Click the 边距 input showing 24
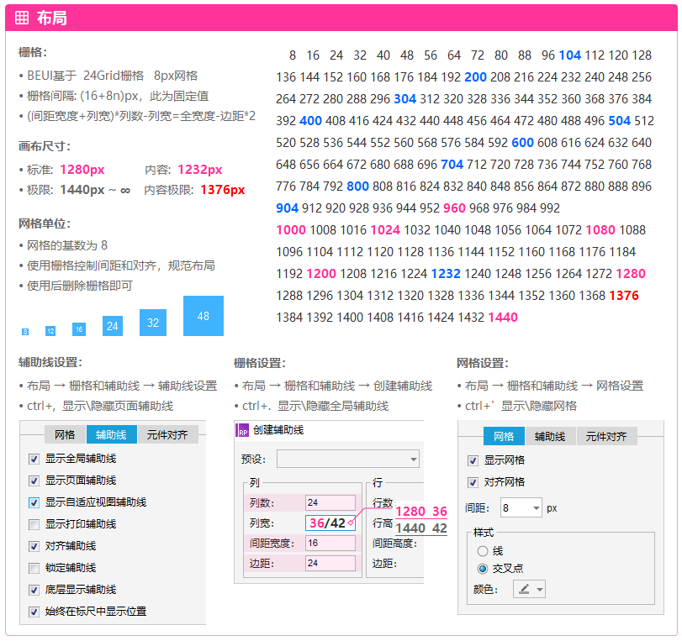Viewport: 682px width, 641px height. pos(330,563)
